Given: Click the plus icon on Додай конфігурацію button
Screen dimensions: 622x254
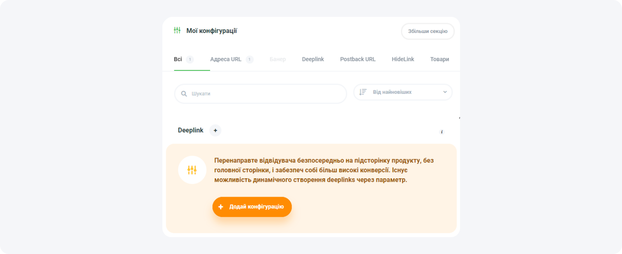Looking at the screenshot, I should (x=221, y=207).
